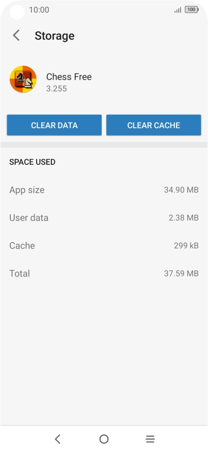Tap the 10:00 clock in status bar
Image resolution: width=208 pixels, height=453 pixels.
tap(39, 10)
